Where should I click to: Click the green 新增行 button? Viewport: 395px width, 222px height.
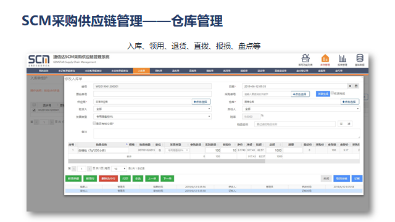click(90, 179)
